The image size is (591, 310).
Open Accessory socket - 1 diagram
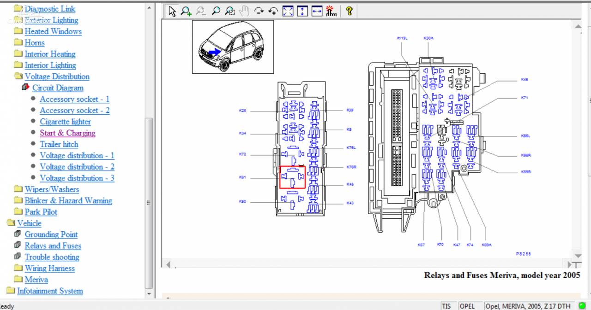(x=75, y=99)
